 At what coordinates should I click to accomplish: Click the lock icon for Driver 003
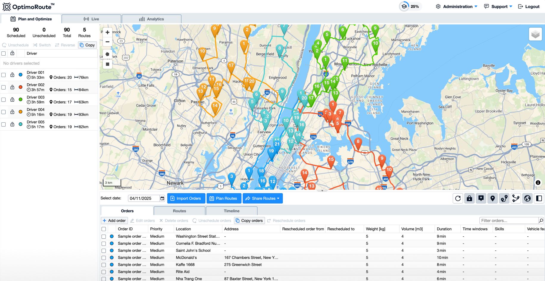12,100
